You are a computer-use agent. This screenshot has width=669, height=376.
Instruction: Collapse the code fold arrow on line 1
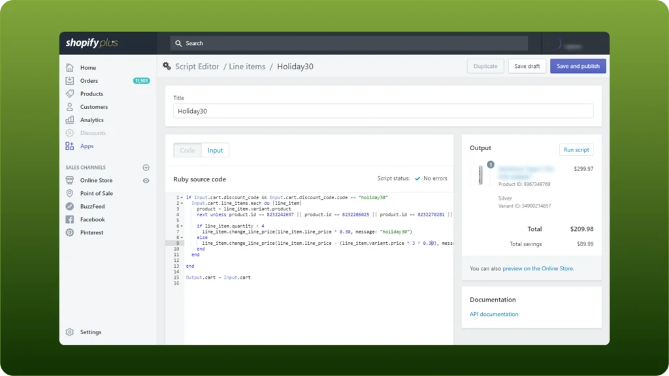(x=182, y=197)
